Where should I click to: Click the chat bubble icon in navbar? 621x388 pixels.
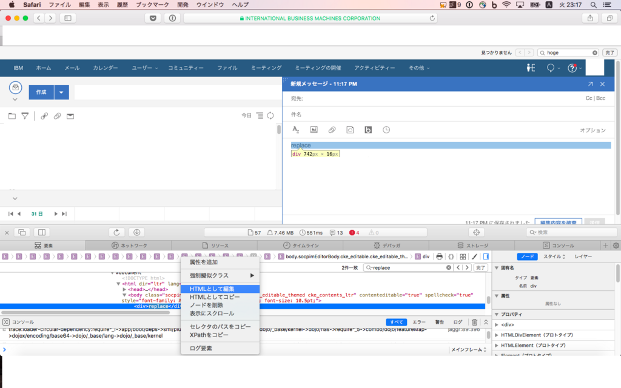point(551,68)
